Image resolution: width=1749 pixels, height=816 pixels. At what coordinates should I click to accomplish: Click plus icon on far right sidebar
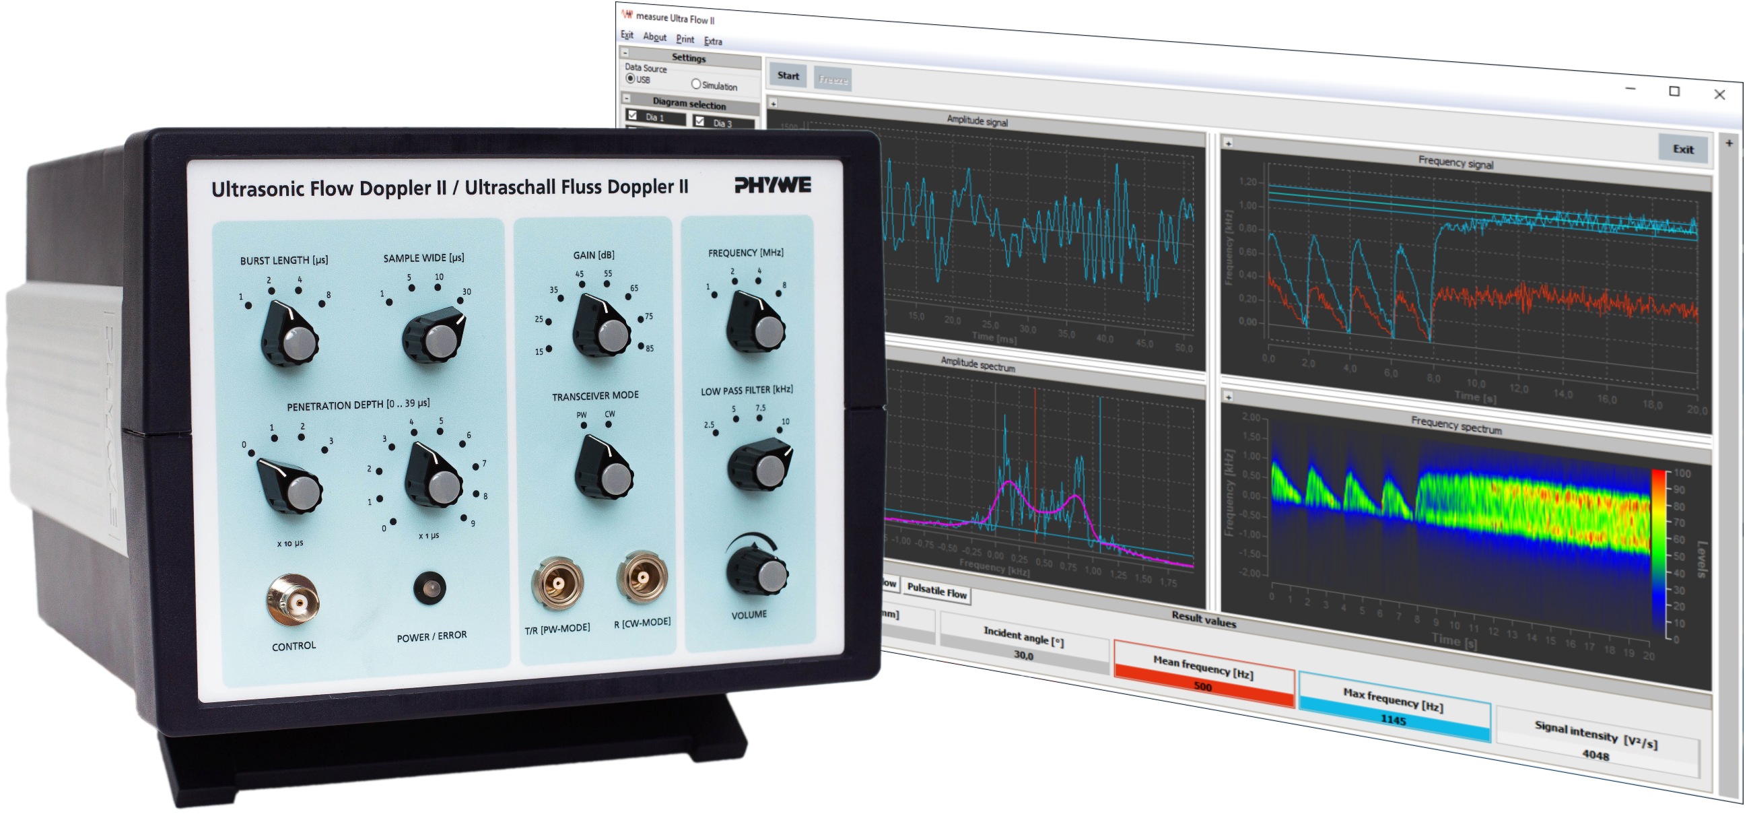click(1729, 143)
